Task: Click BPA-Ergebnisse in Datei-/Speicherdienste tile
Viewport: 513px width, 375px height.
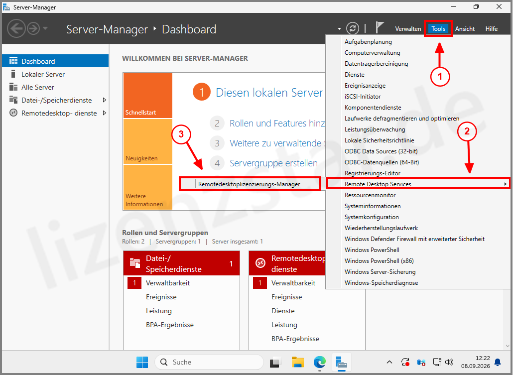Action: (170, 325)
